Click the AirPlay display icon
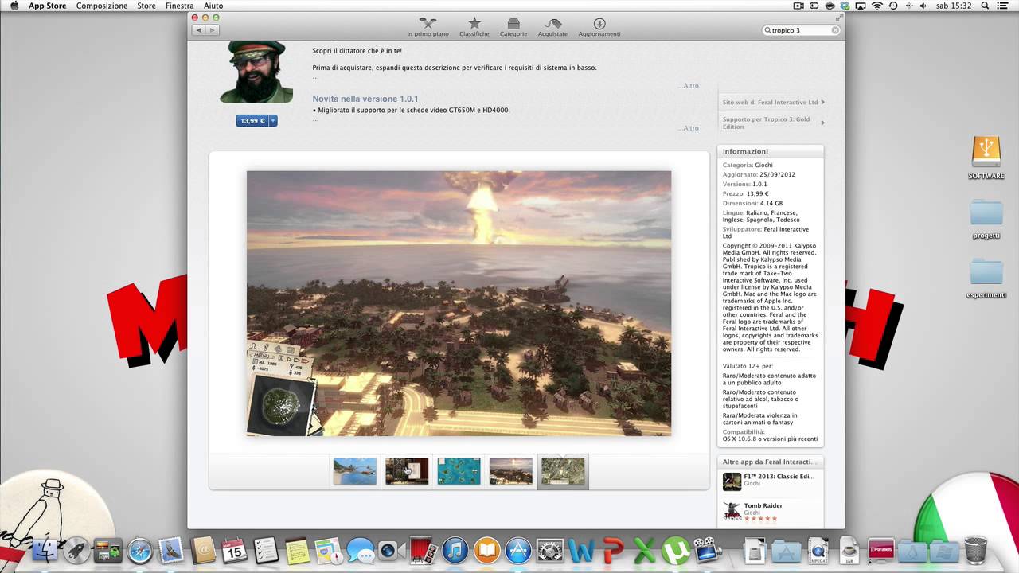The height and width of the screenshot is (573, 1019). point(861,6)
